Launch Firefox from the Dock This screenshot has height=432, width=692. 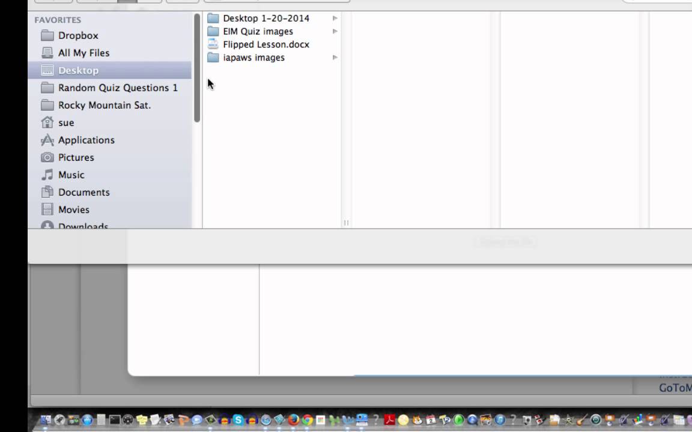pos(294,419)
